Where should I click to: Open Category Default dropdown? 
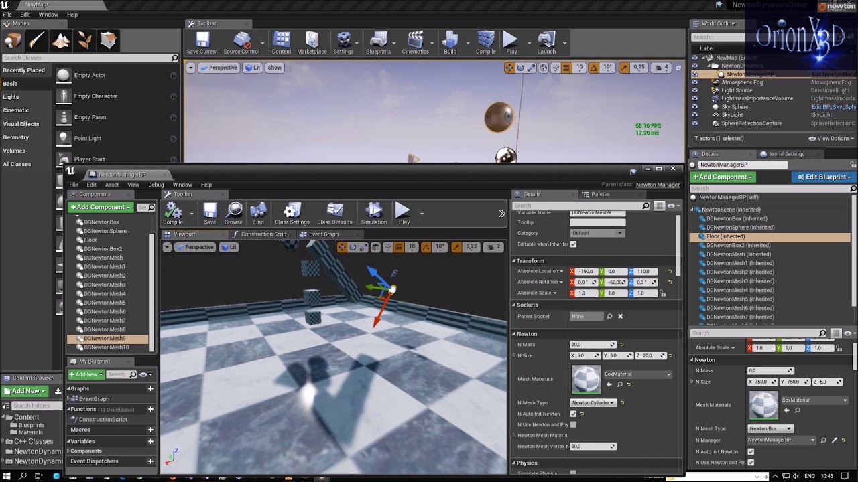point(597,233)
